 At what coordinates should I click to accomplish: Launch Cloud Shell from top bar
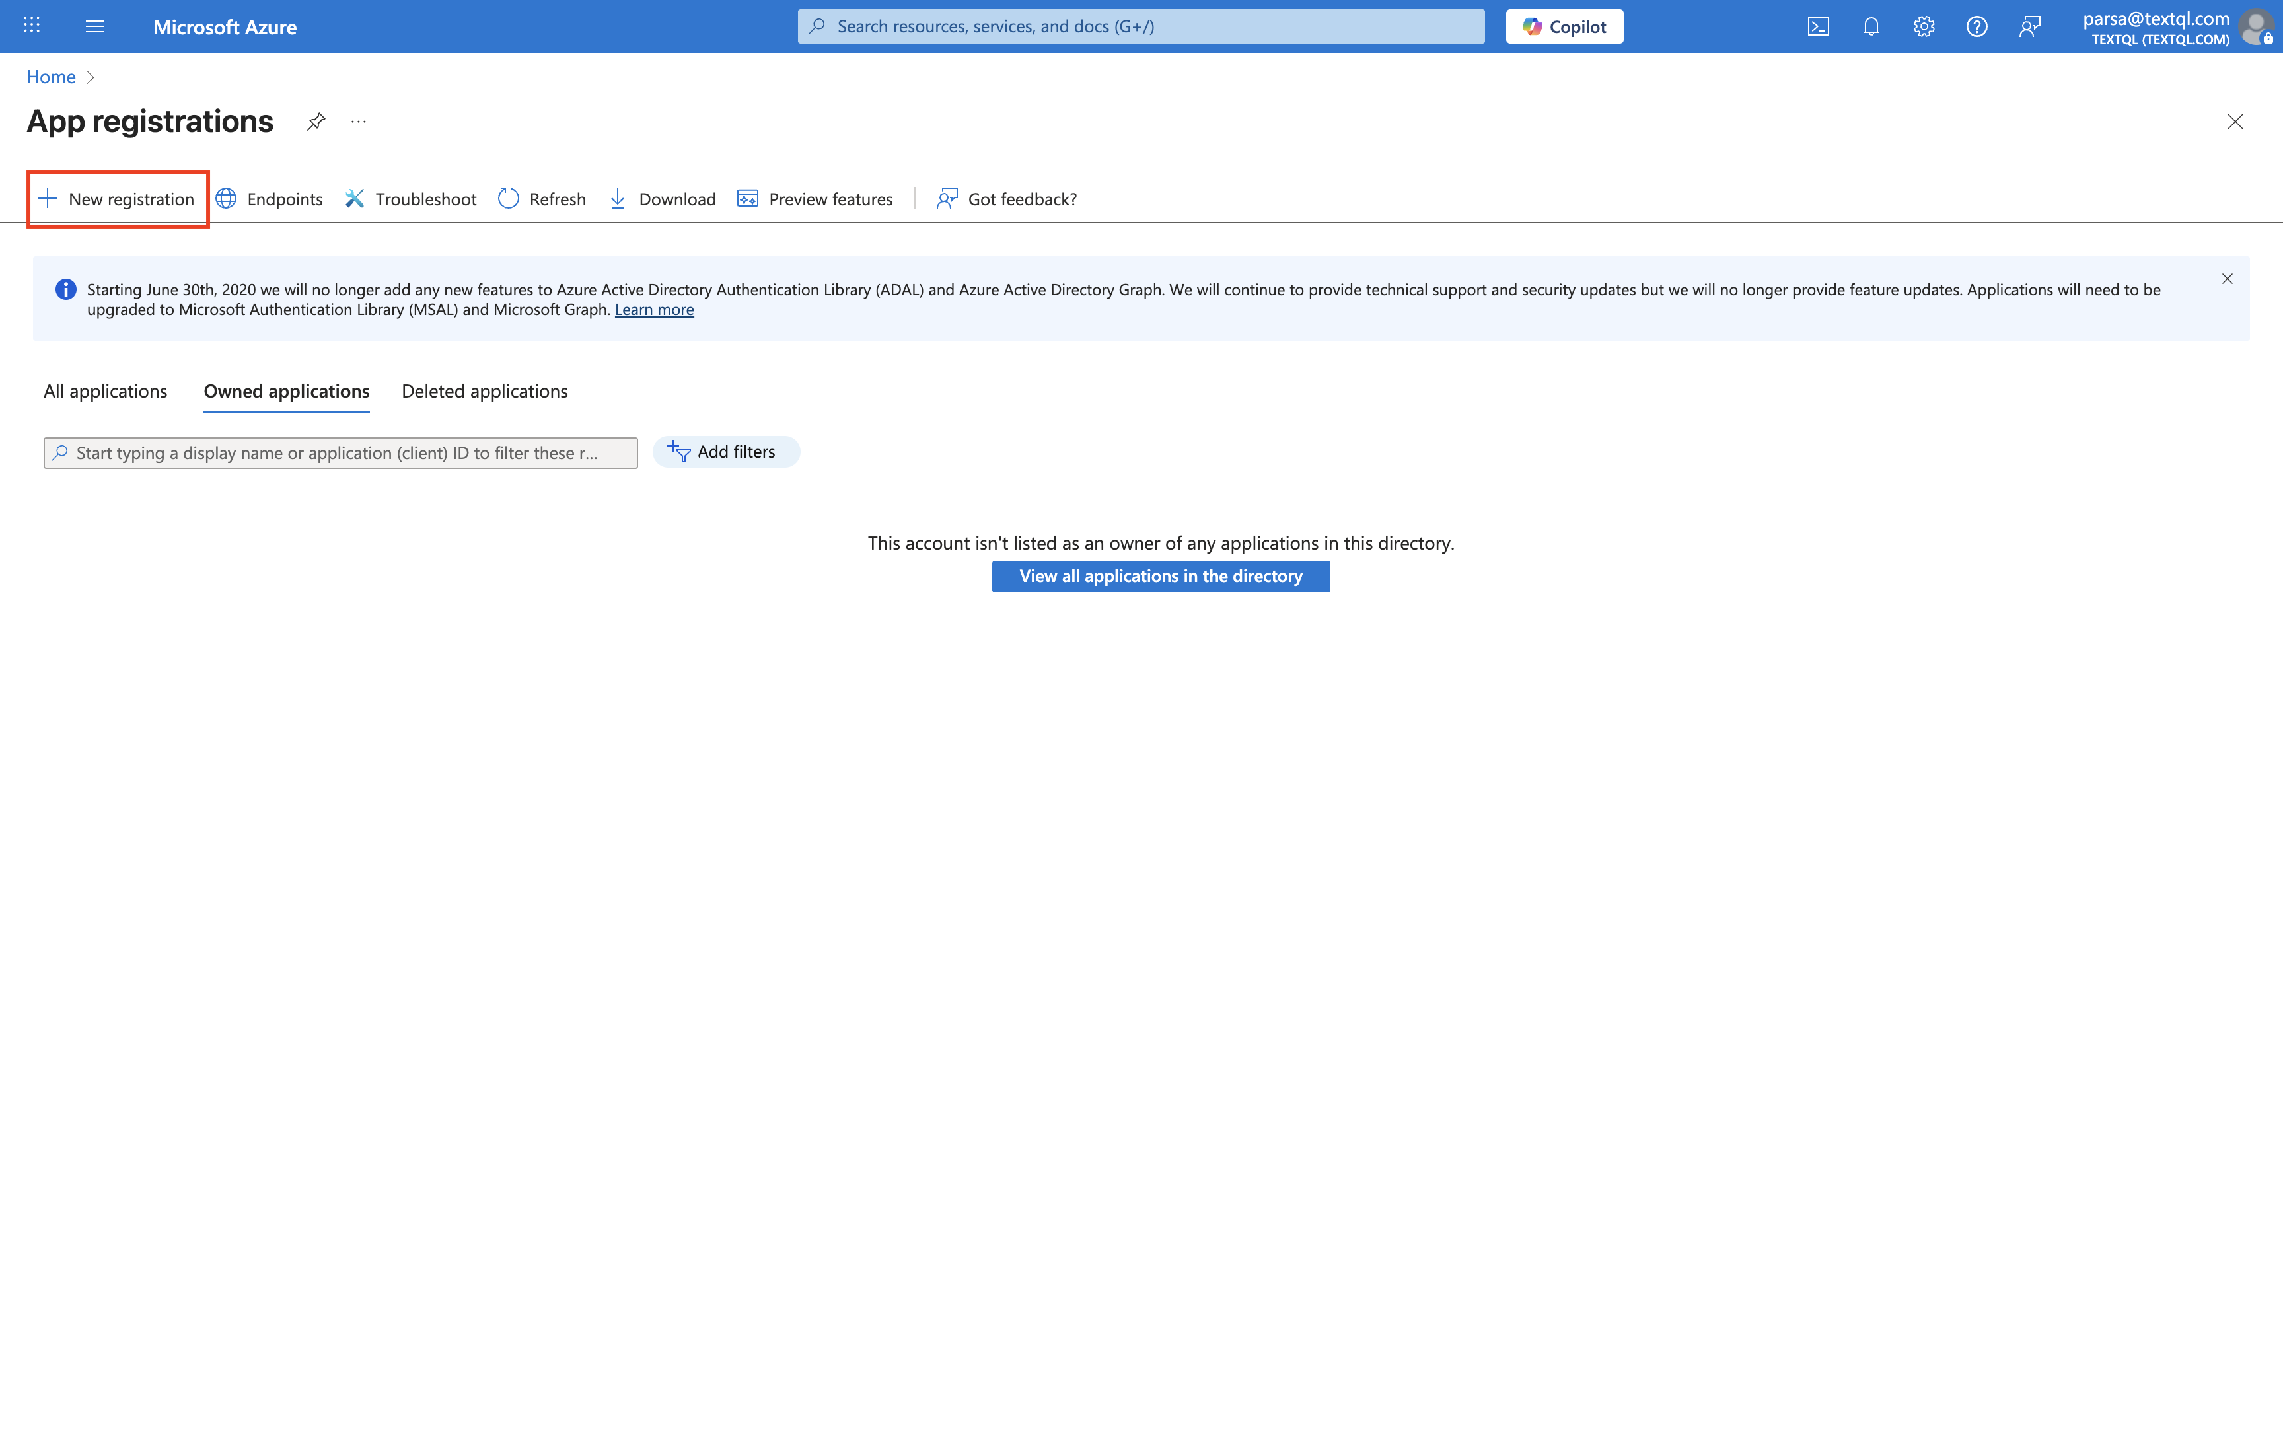click(1818, 26)
